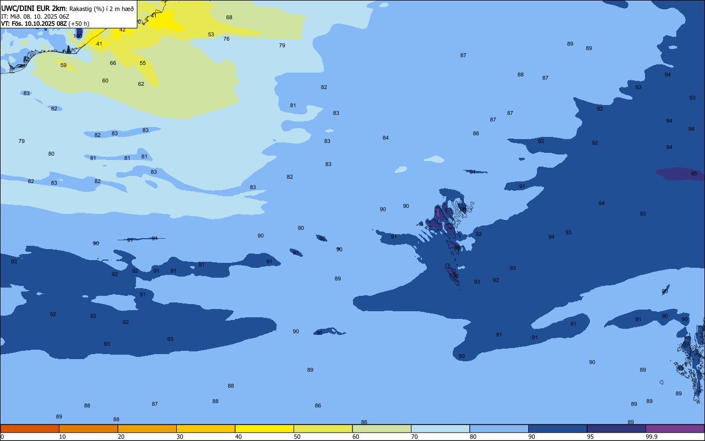The image size is (705, 441).
Task: Click the 40–50 bright yellow legend swatch
Action: (x=264, y=428)
